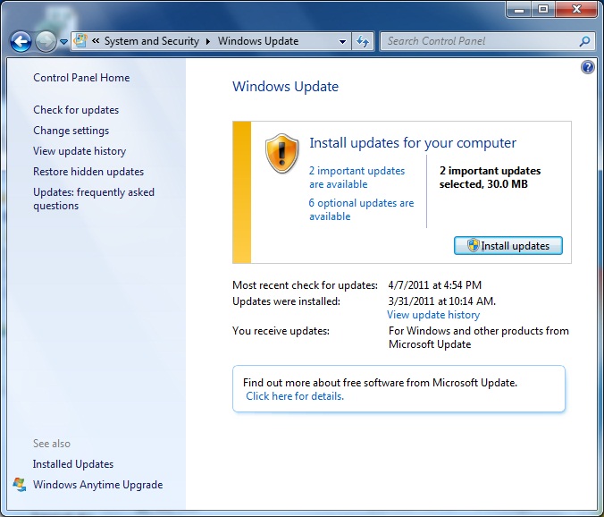604x517 pixels.
Task: Open View update history in left sidebar
Action: 80,151
